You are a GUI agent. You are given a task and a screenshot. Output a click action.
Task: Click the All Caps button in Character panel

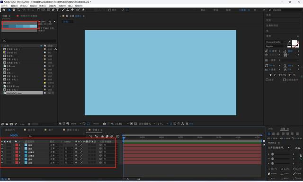(x=280, y=75)
